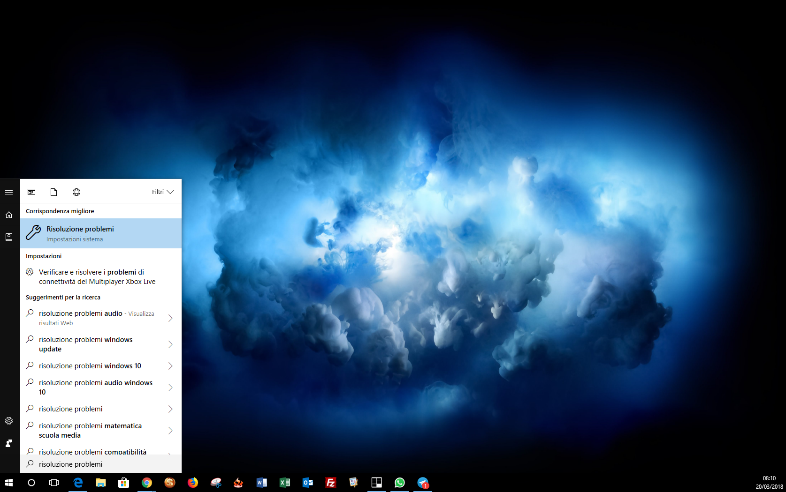
Task: Expand arrow for risoluzione problemi audio
Action: (170, 318)
